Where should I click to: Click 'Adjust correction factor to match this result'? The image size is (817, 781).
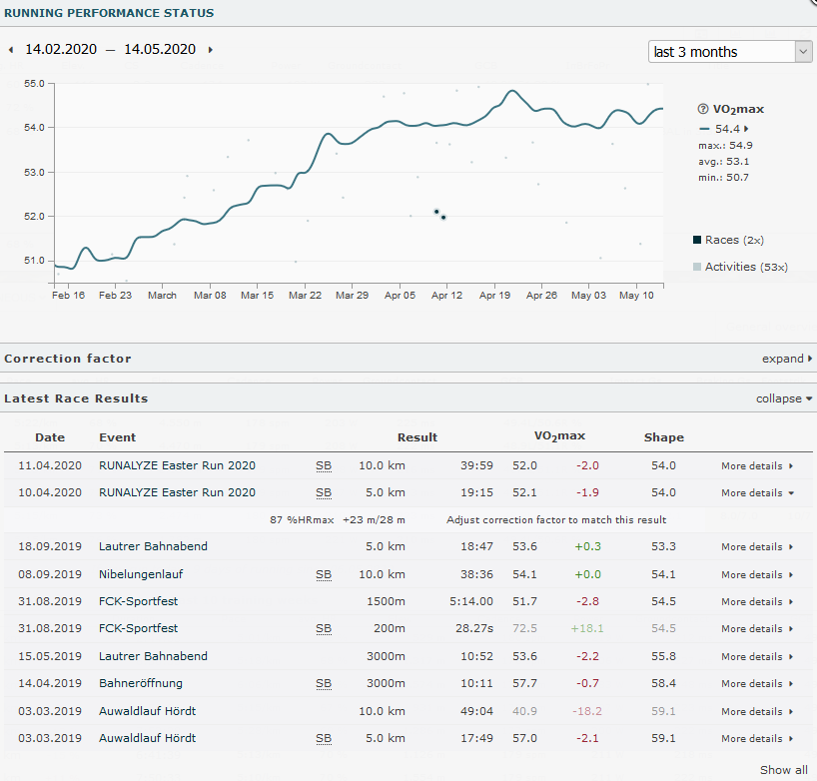pos(556,519)
